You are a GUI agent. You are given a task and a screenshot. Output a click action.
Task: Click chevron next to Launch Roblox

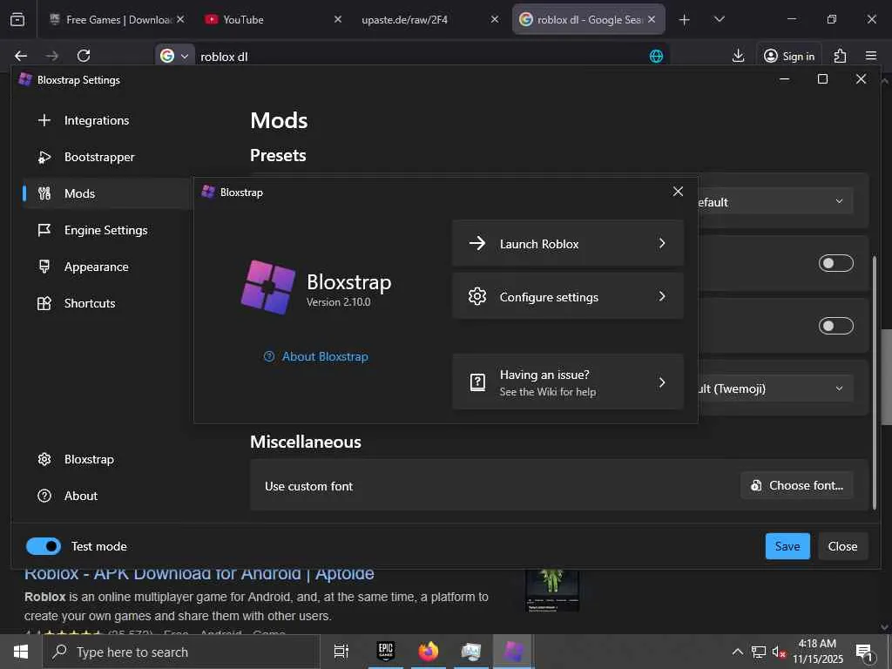coord(662,244)
